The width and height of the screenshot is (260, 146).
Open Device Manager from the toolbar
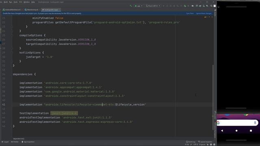[x=204, y=6]
